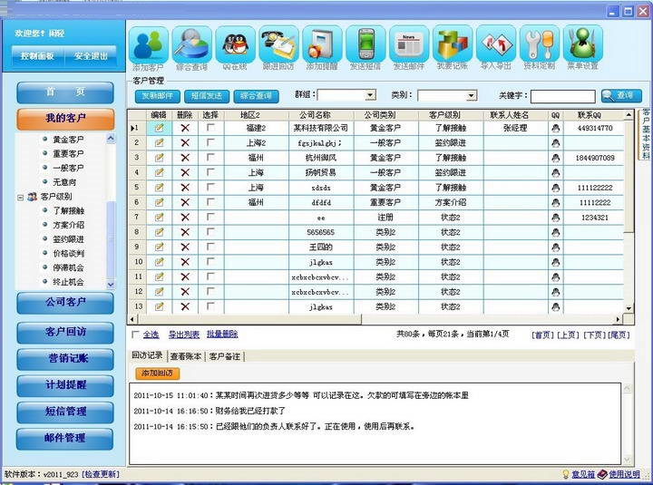Switch to the 回访记录 tab
Image resolution: width=653 pixels, height=485 pixels.
(147, 355)
